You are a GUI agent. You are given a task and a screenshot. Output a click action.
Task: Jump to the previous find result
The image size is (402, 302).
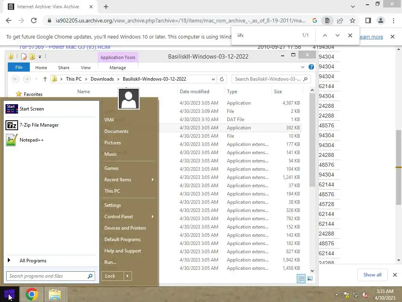tap(325, 35)
